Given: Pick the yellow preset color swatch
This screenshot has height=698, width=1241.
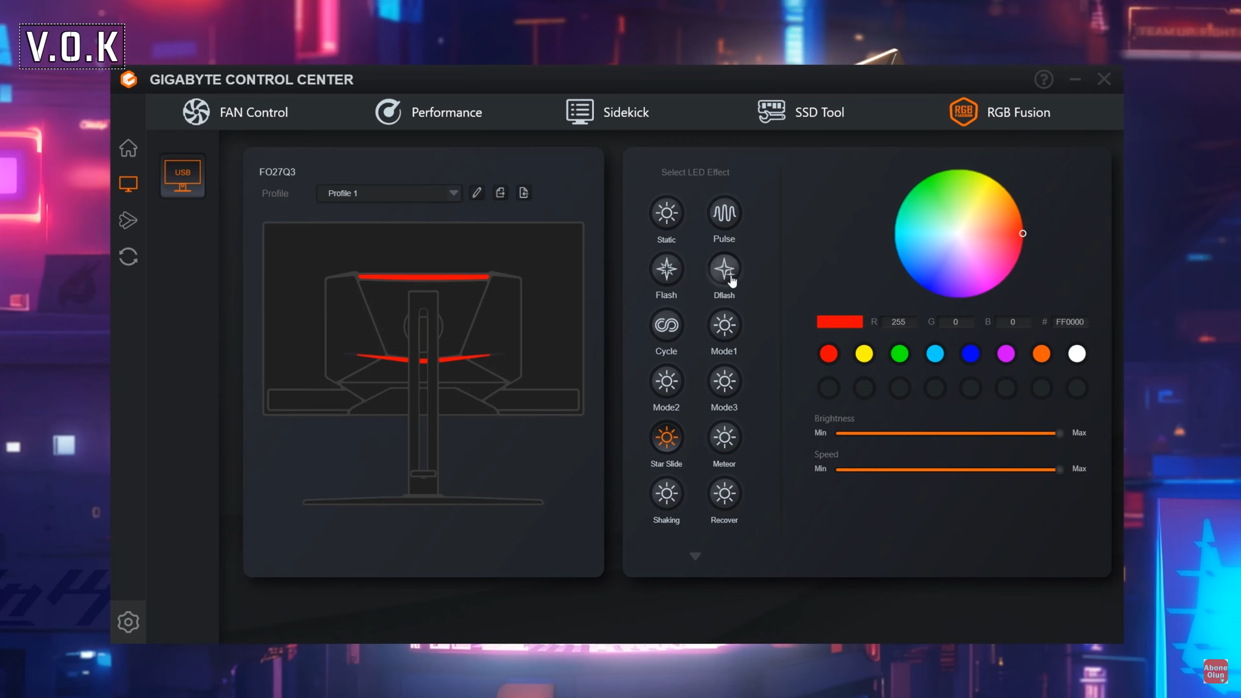Looking at the screenshot, I should [x=864, y=354].
